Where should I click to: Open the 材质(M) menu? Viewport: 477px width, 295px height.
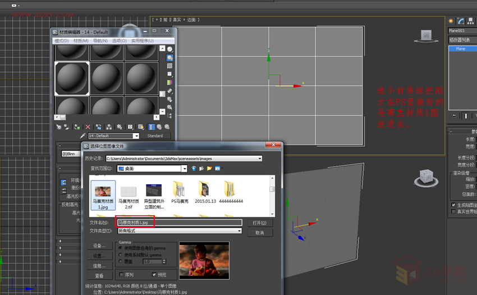(81, 41)
